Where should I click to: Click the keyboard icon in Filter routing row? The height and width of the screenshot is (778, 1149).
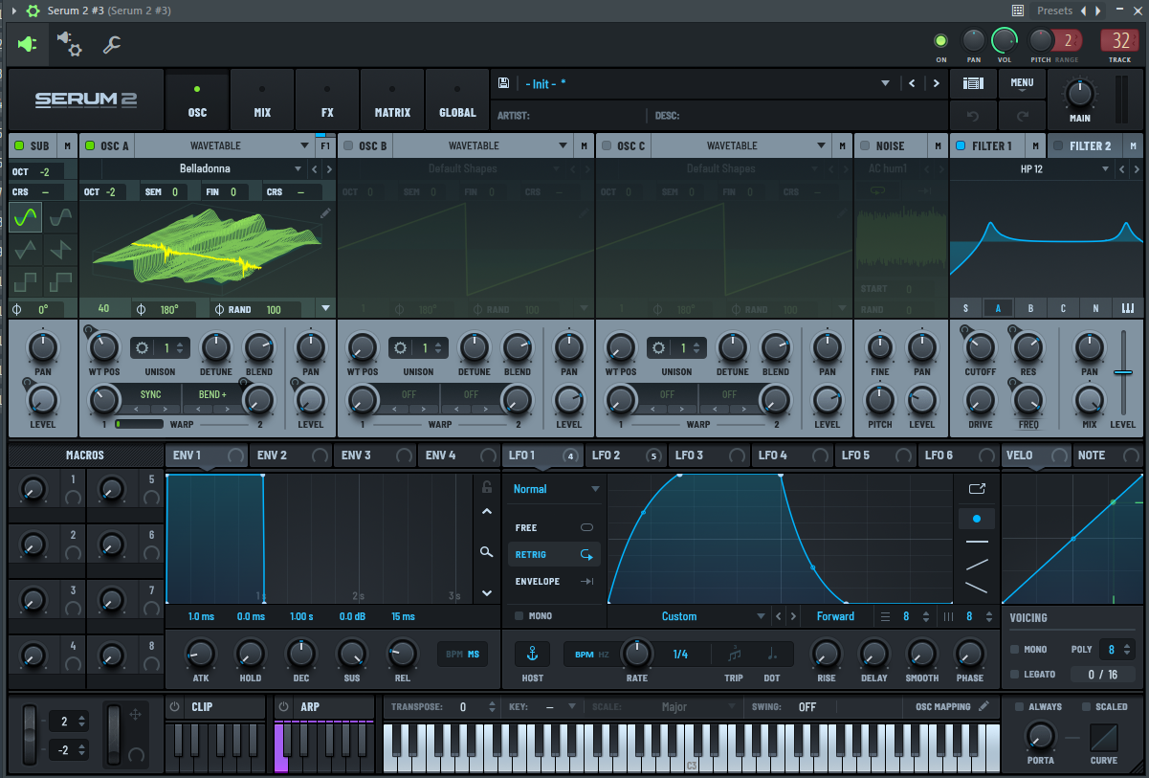click(1127, 308)
